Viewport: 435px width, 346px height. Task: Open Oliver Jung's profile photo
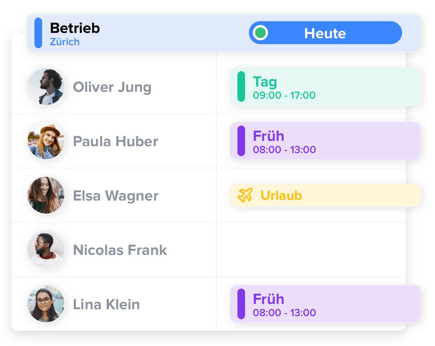click(46, 87)
